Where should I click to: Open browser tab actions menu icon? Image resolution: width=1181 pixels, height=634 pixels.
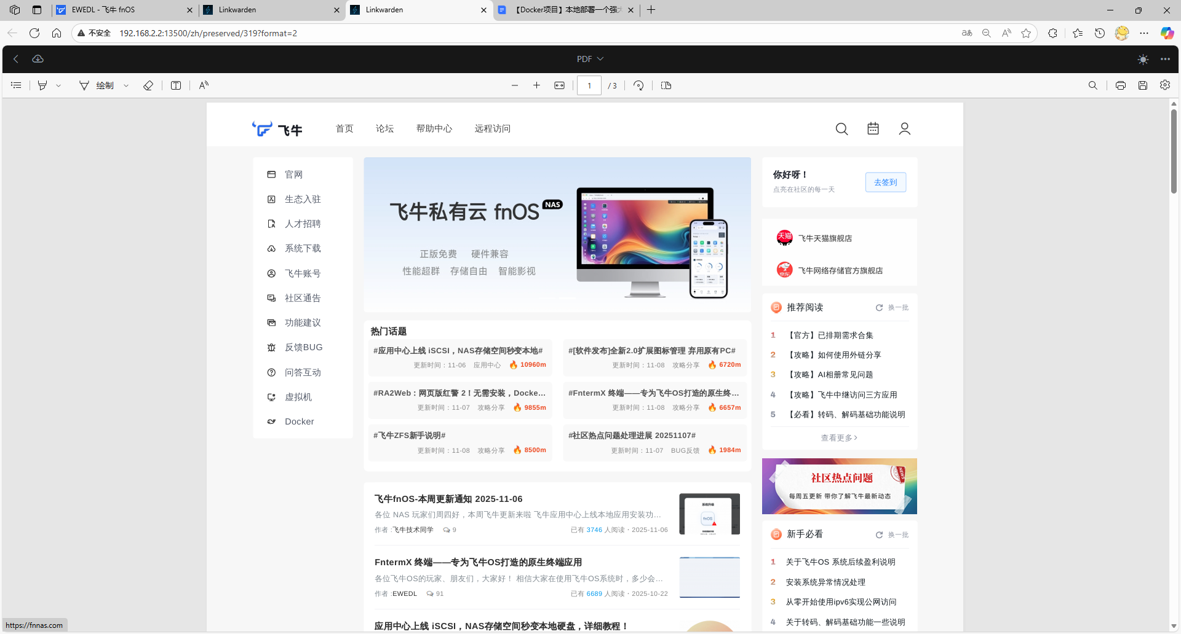coord(37,10)
